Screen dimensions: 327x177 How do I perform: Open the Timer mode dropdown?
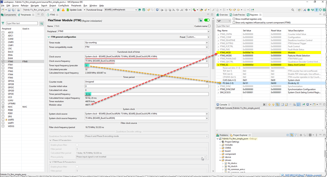pos(147,43)
